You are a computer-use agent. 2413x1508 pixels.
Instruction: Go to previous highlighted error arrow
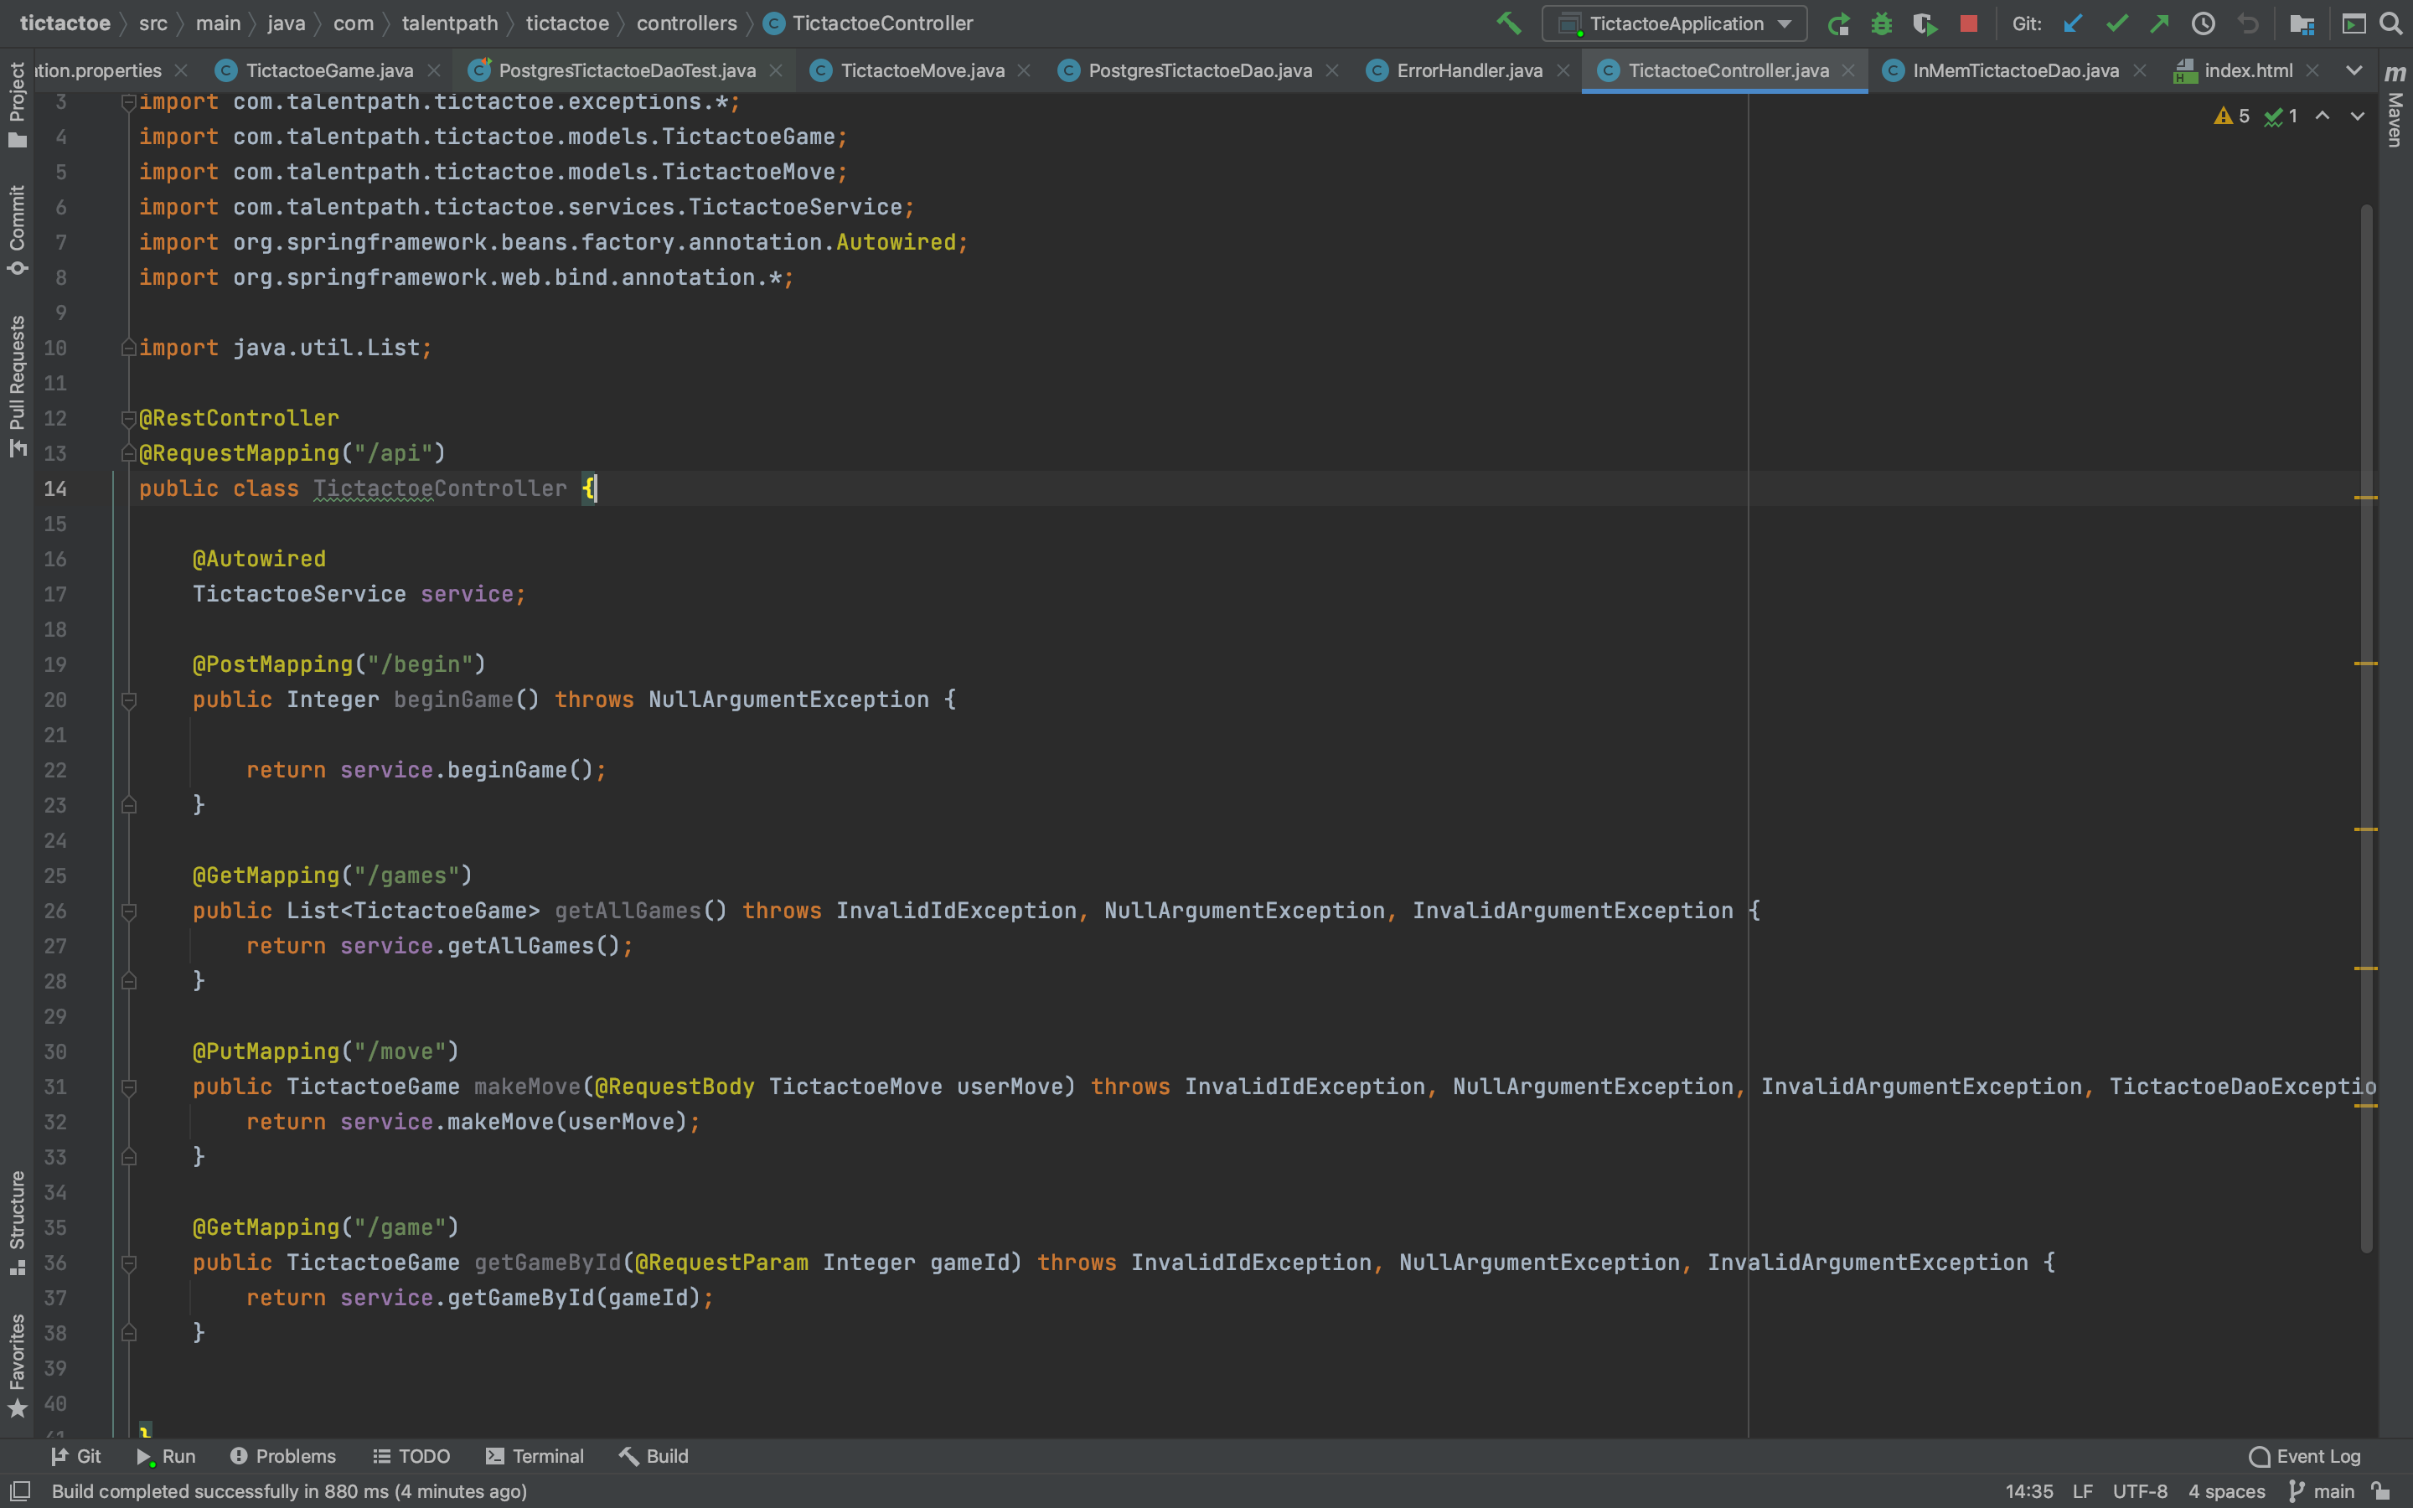click(2323, 116)
